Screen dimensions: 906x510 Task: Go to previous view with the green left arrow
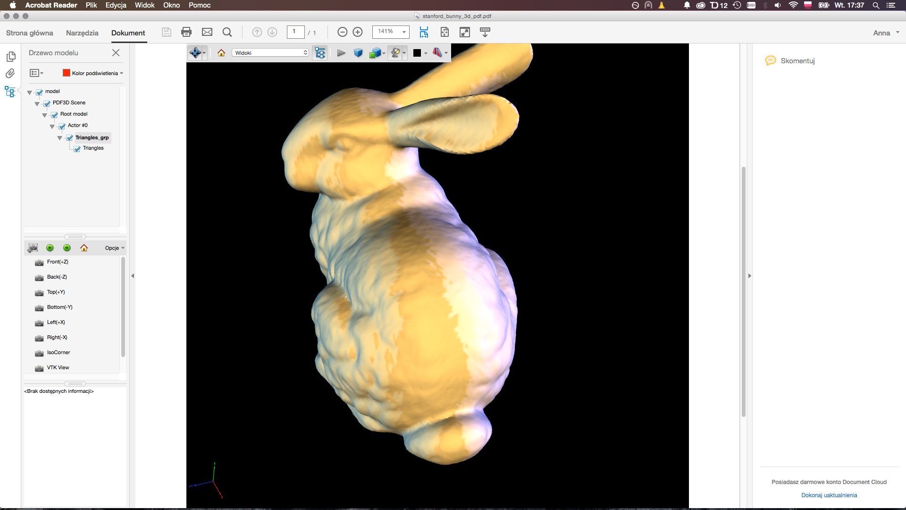point(50,248)
